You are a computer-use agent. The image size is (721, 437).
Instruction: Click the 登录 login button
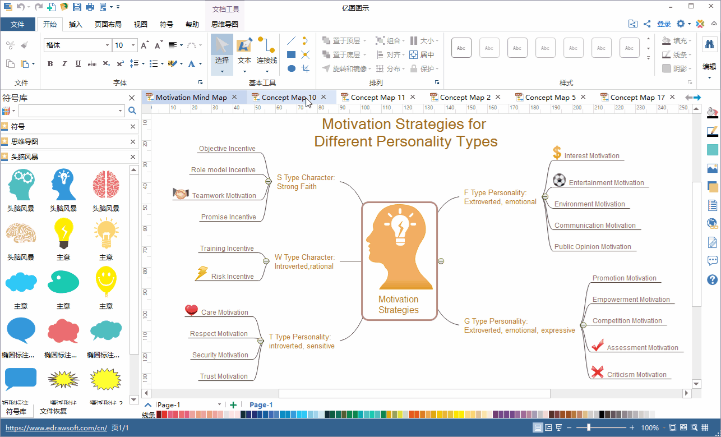664,24
